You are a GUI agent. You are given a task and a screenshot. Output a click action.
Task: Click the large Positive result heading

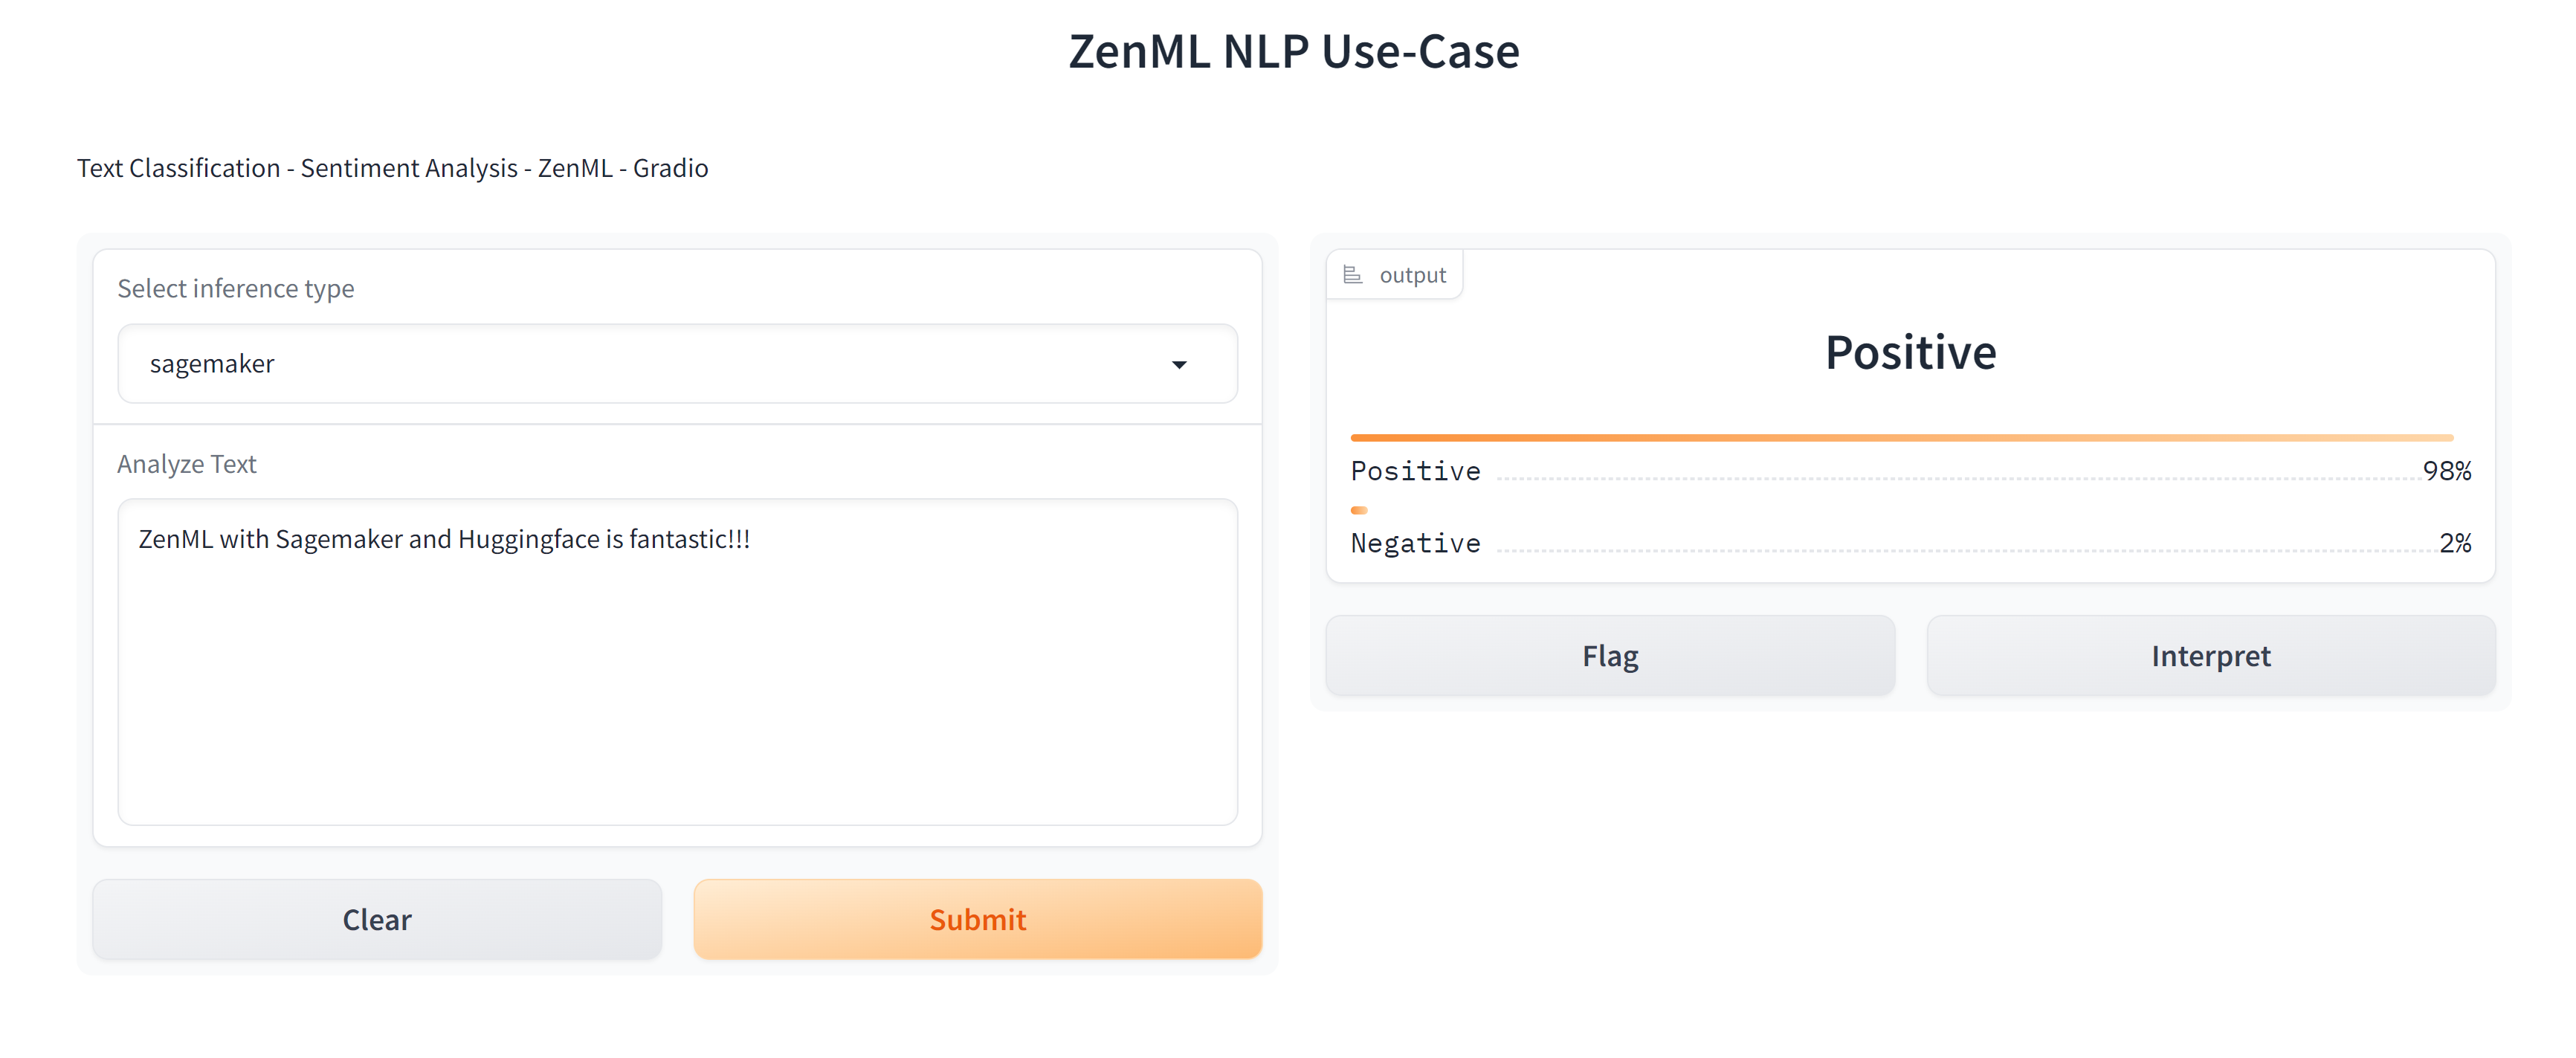coord(1910,353)
